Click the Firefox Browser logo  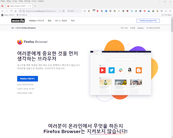tap(33, 42)
